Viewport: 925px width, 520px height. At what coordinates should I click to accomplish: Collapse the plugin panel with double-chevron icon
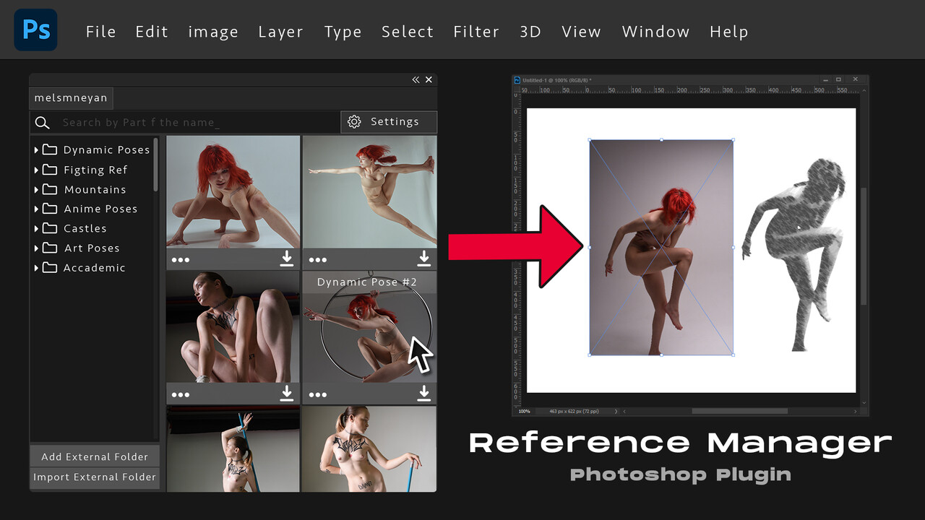pos(416,79)
